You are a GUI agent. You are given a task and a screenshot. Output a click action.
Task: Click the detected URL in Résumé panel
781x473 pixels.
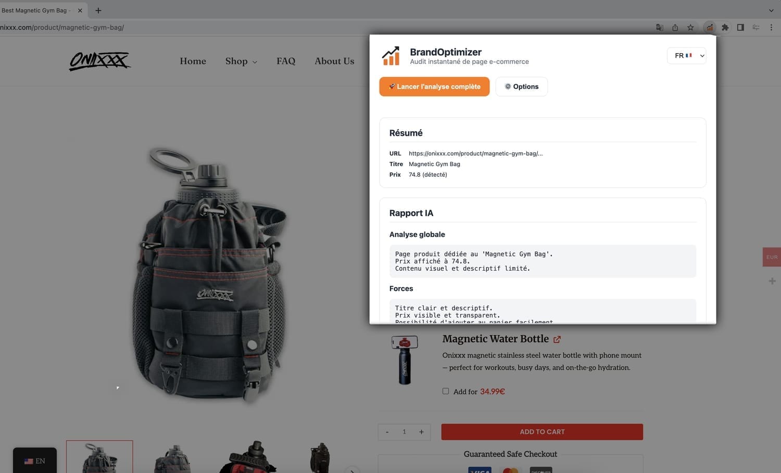coord(475,154)
